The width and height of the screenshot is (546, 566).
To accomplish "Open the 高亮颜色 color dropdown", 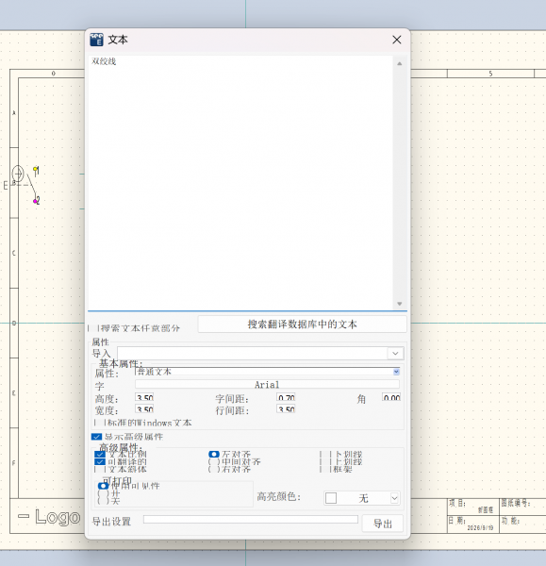I will click(x=394, y=498).
